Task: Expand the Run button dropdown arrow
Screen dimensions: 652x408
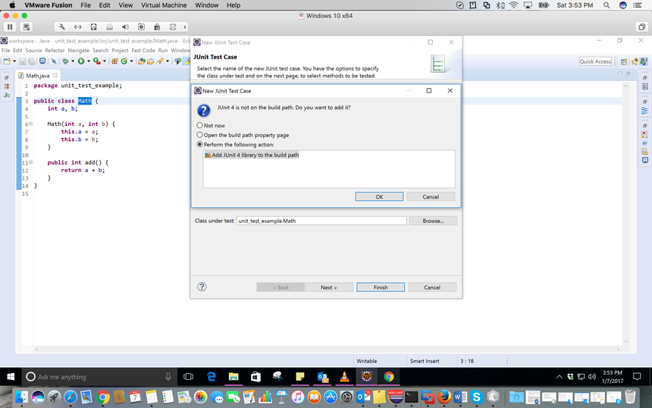Action: (88, 61)
